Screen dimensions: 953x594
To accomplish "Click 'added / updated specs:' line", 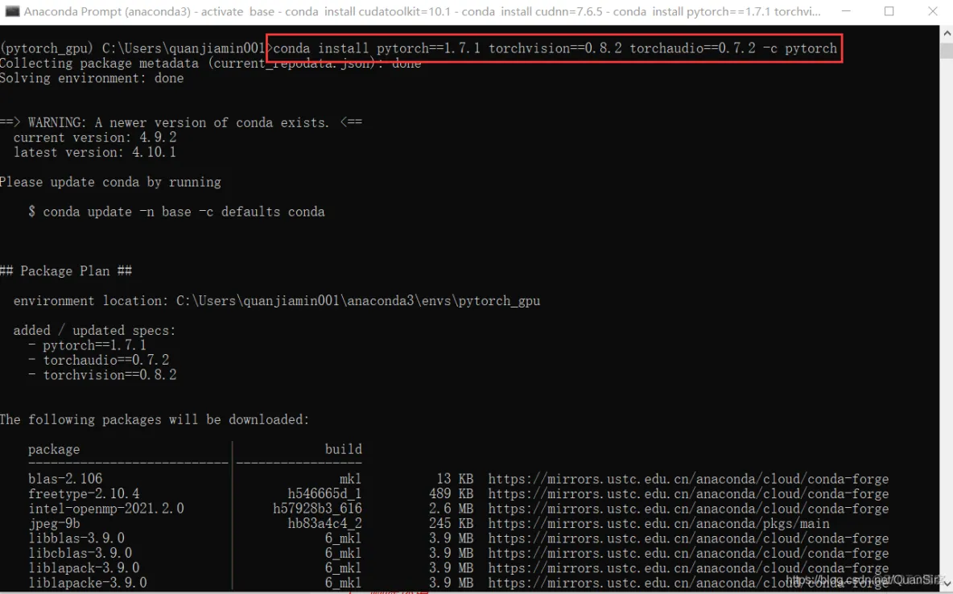I will (94, 330).
